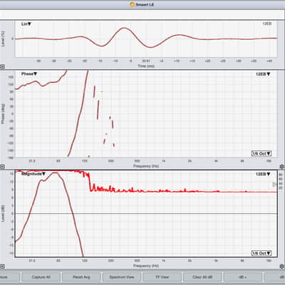Collapse the impulse response pane arrow
Screen dimensions: 285x285
click(2, 67)
